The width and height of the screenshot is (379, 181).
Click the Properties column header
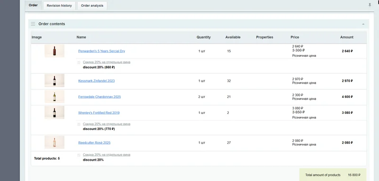point(264,37)
